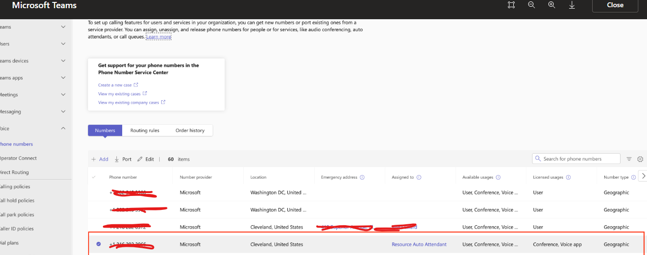Click info icon beside Available usages header
This screenshot has height=255, width=647.
pos(498,177)
